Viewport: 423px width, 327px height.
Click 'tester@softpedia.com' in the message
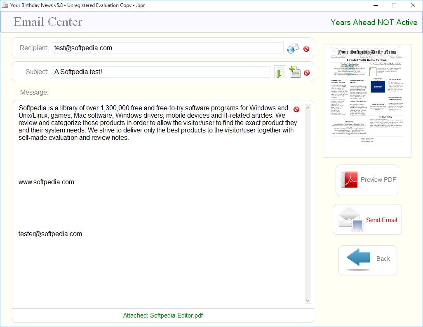click(x=50, y=234)
